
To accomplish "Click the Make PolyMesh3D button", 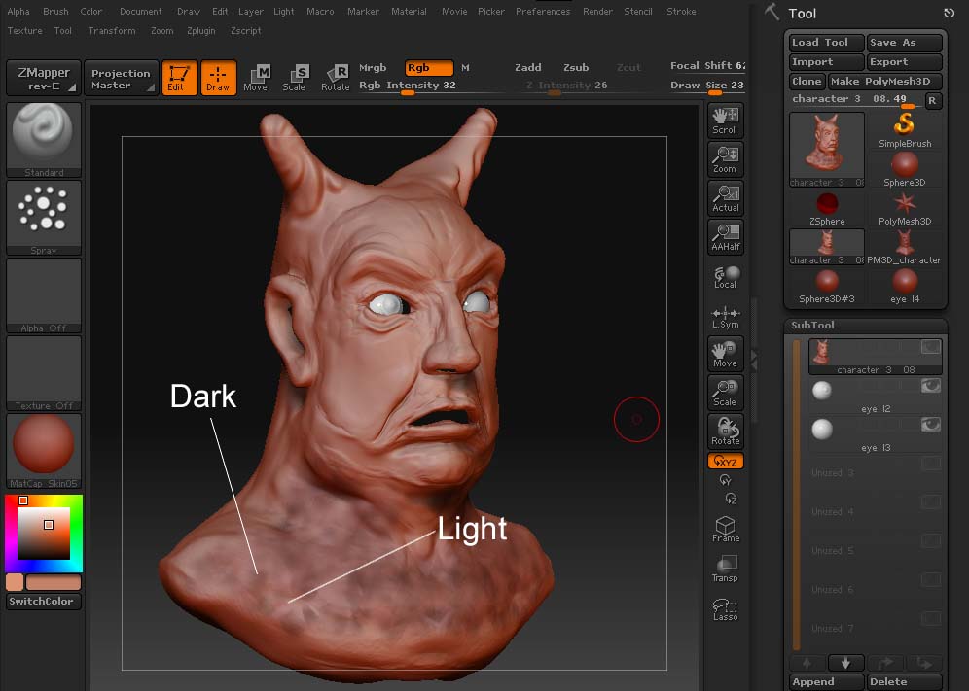I will pyautogui.click(x=885, y=81).
